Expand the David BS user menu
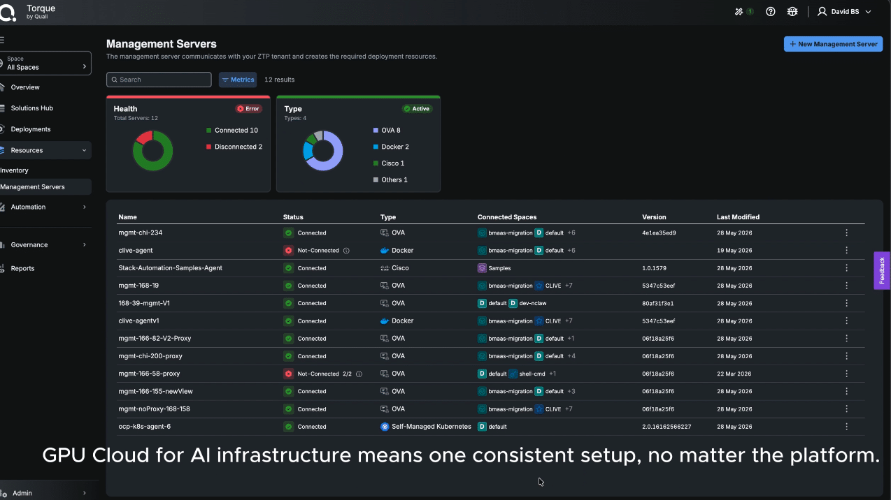Screen dimensions: 891x500 point(844,12)
